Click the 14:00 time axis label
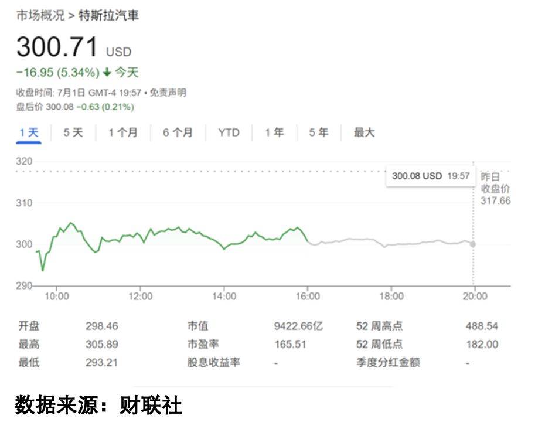The width and height of the screenshot is (545, 429). click(x=224, y=296)
